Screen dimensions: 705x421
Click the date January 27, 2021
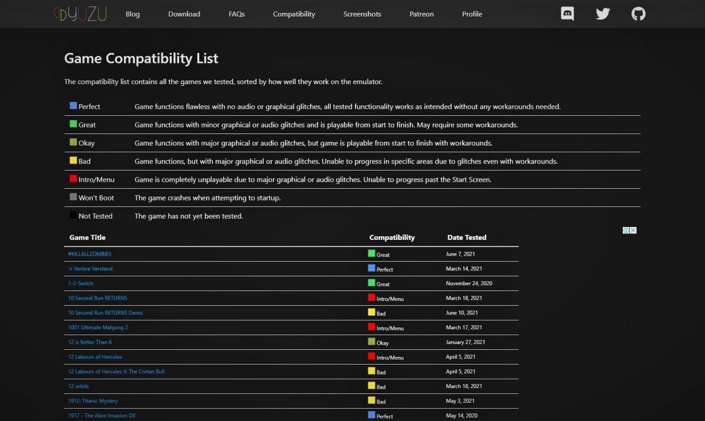click(466, 342)
